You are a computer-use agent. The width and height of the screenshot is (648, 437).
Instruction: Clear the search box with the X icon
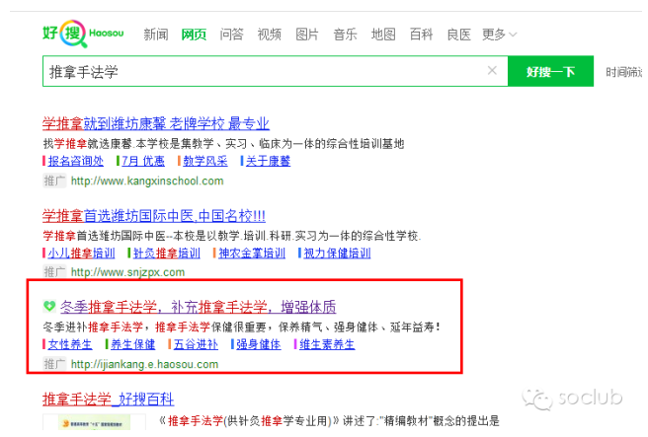[492, 71]
